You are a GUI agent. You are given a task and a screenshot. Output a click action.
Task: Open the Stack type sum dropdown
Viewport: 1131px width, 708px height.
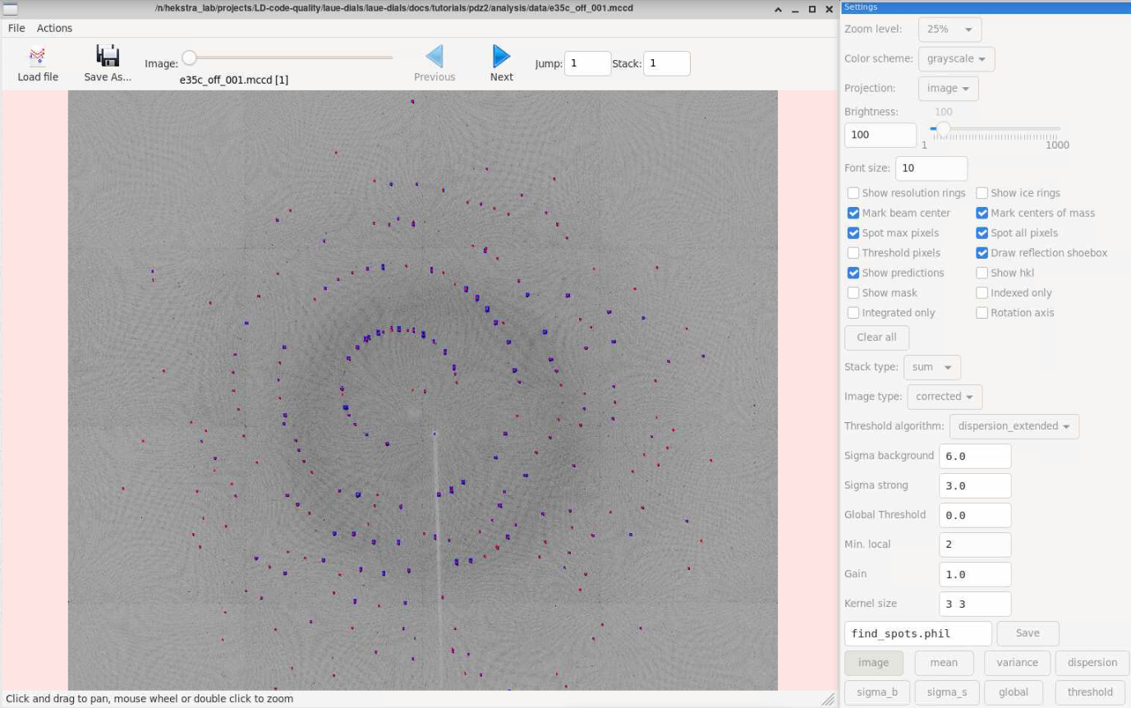click(x=932, y=367)
